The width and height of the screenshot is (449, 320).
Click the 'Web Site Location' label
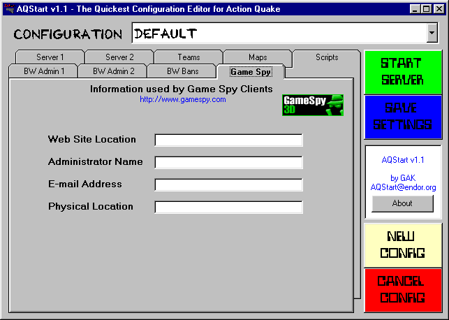tap(92, 139)
